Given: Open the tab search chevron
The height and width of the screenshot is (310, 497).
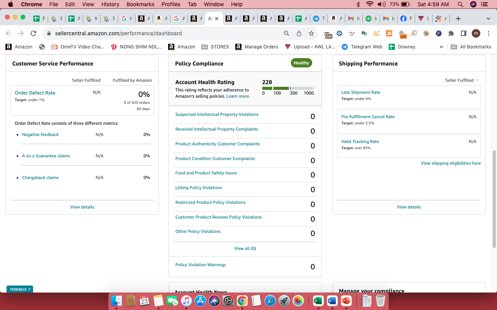Looking at the screenshot, I should [488, 19].
